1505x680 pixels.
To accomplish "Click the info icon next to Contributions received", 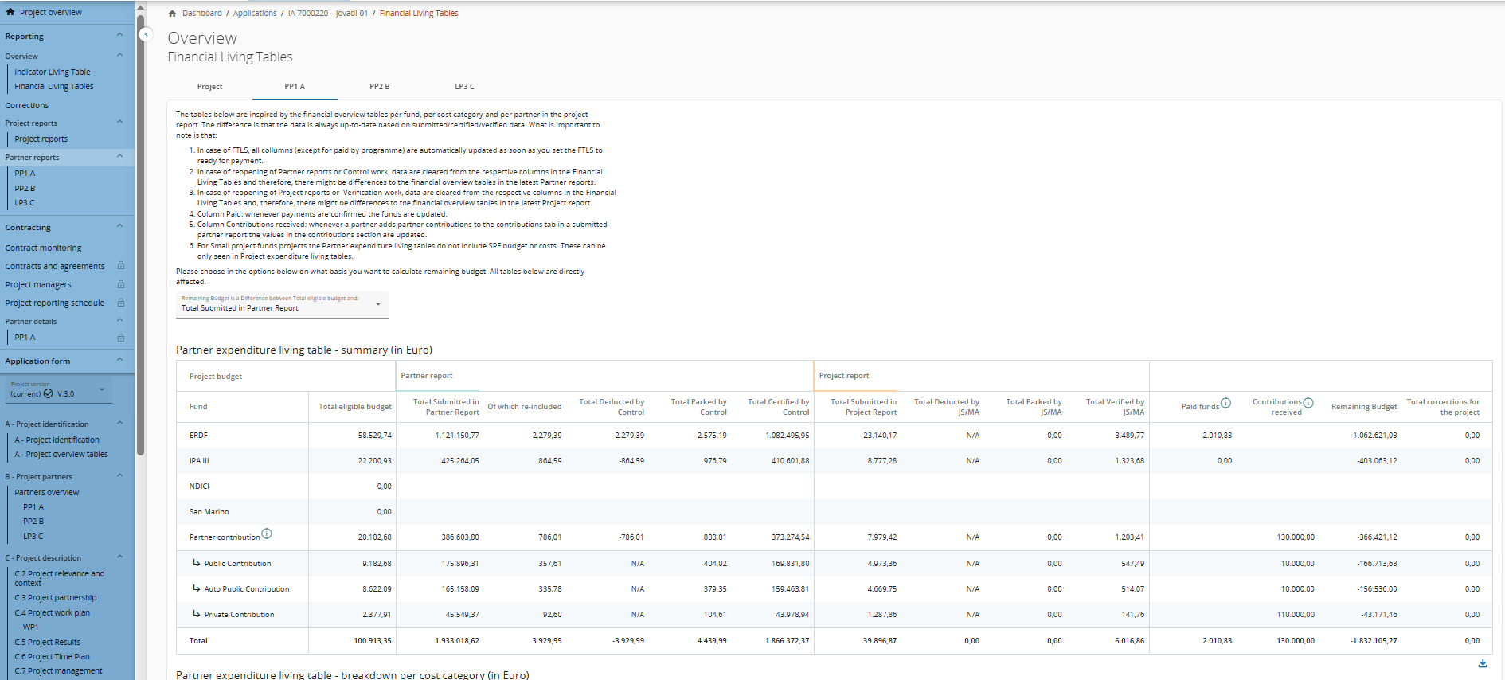I will (1308, 403).
